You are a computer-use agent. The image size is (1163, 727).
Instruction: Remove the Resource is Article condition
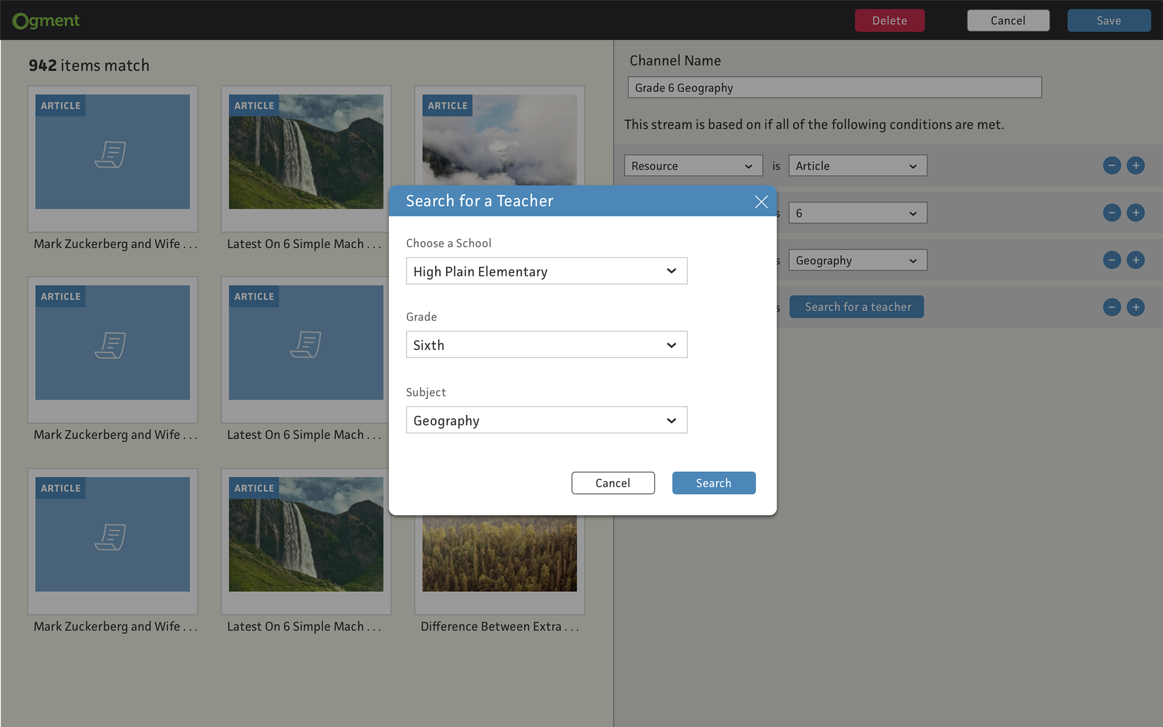coord(1112,165)
